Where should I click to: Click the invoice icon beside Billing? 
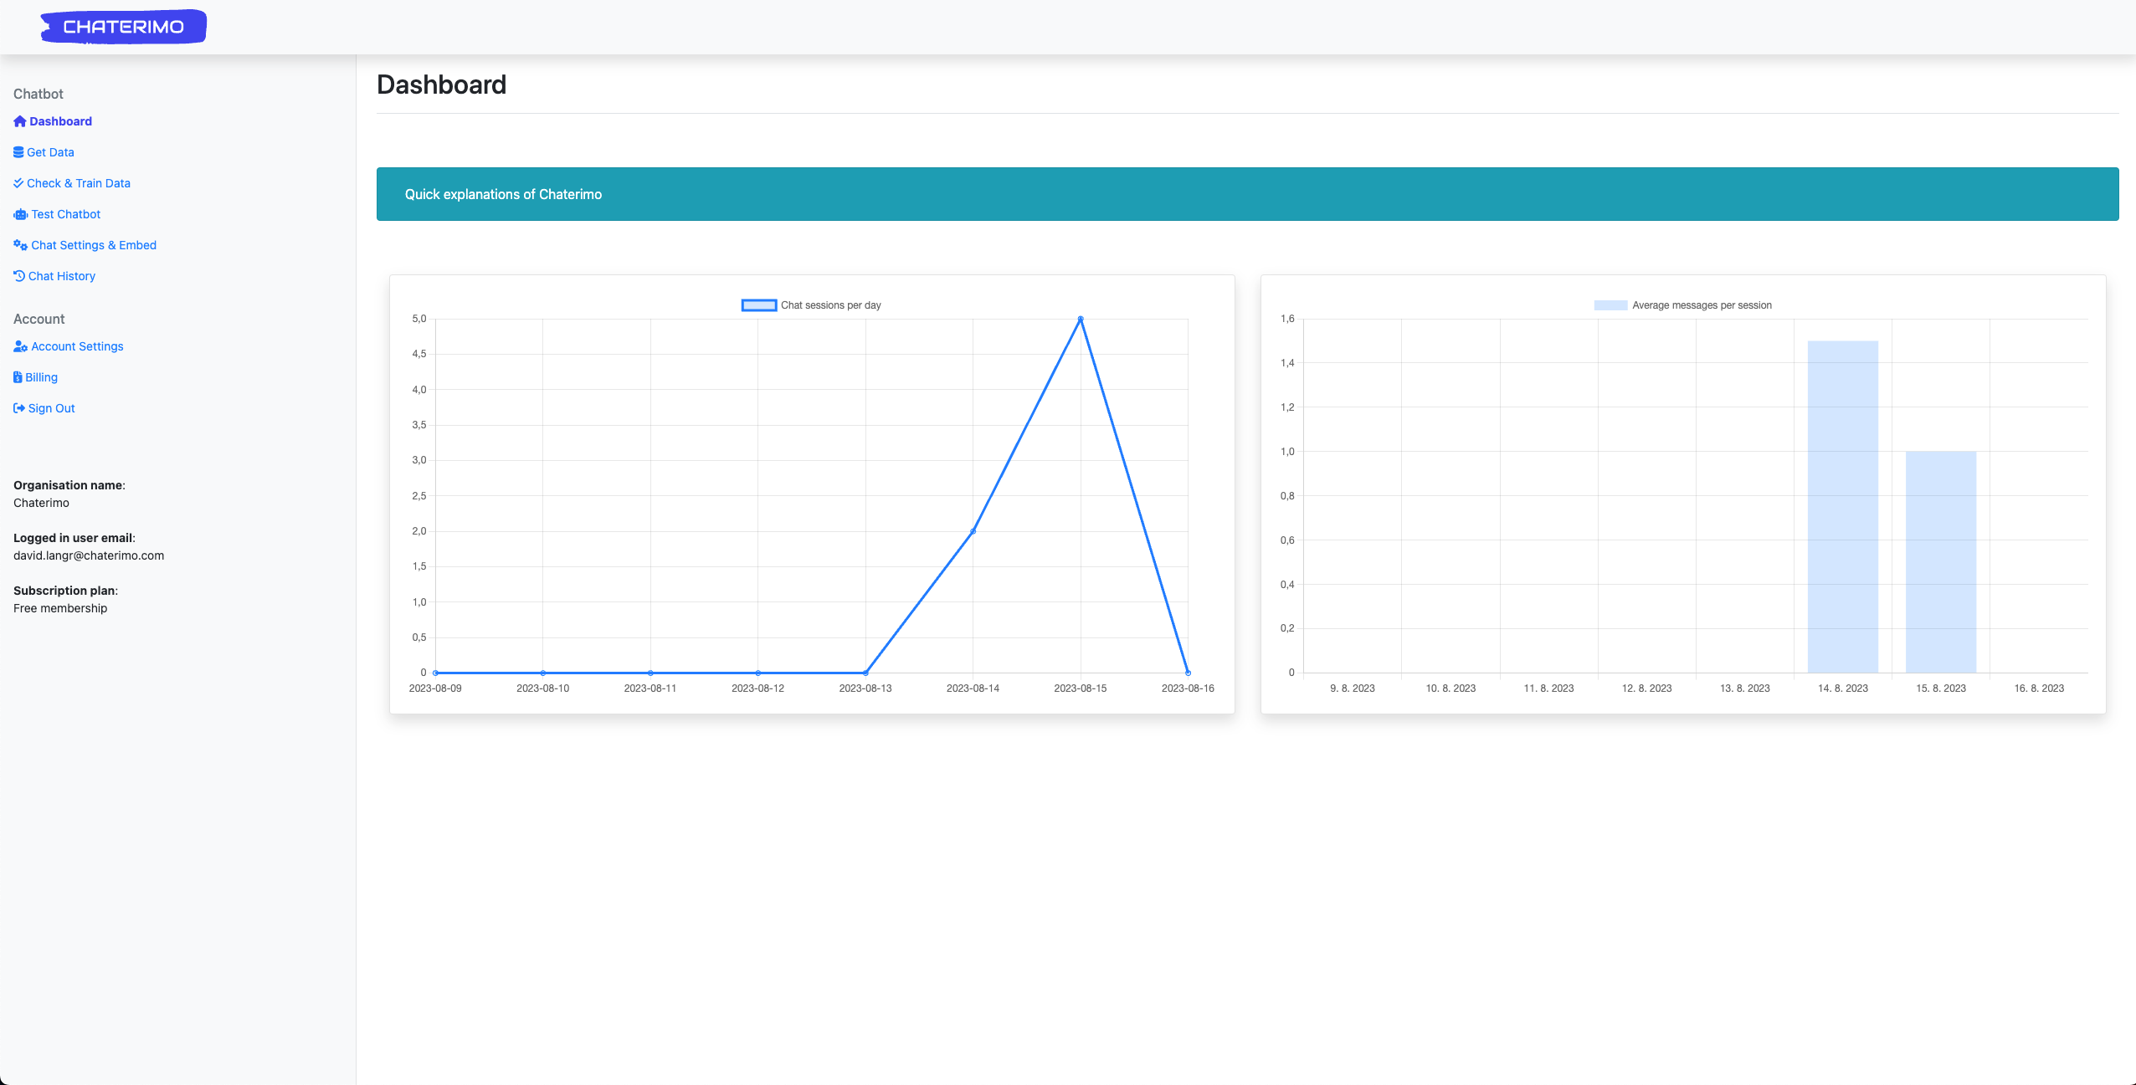pyautogui.click(x=18, y=377)
